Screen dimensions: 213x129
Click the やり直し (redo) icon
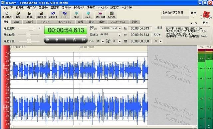pyautogui.click(x=65, y=15)
